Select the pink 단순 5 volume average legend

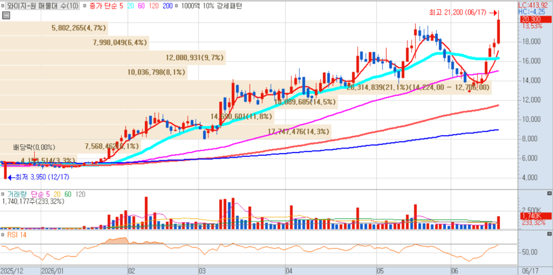(40, 194)
